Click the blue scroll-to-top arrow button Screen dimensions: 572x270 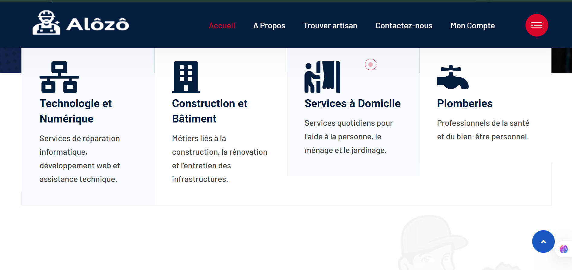pyautogui.click(x=543, y=242)
